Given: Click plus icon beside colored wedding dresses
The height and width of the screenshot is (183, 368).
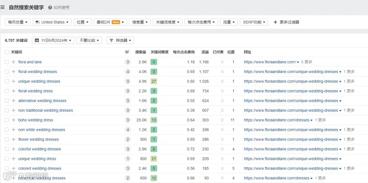Looking at the screenshot, I should click(13, 168).
